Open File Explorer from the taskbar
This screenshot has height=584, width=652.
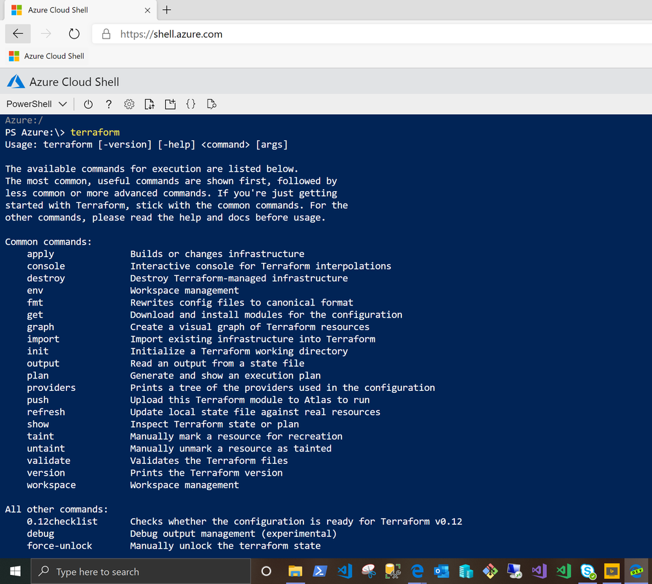295,572
